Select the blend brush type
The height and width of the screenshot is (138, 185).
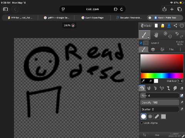coord(149,88)
